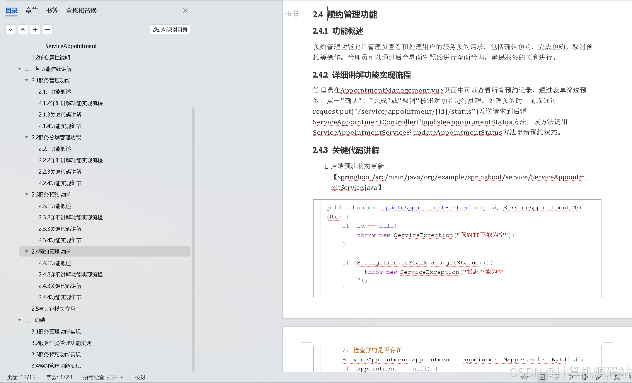This screenshot has width=632, height=383.
Task: Go to 2.2.3关键代码讲解 entry
Action: [x=60, y=172]
